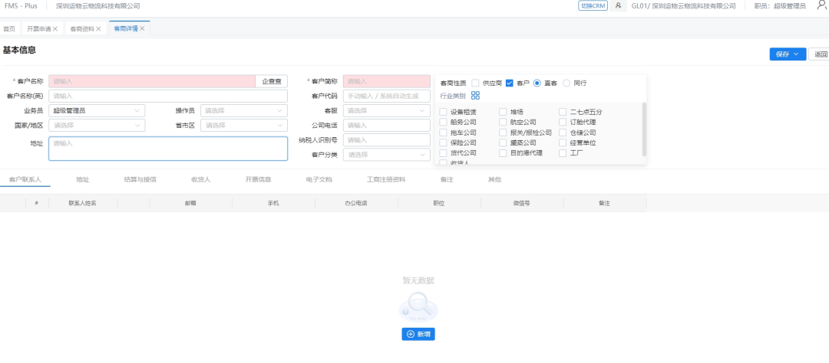Open the 客户分类 dropdown
Viewport: 829px width, 363px height.
pyautogui.click(x=387, y=155)
